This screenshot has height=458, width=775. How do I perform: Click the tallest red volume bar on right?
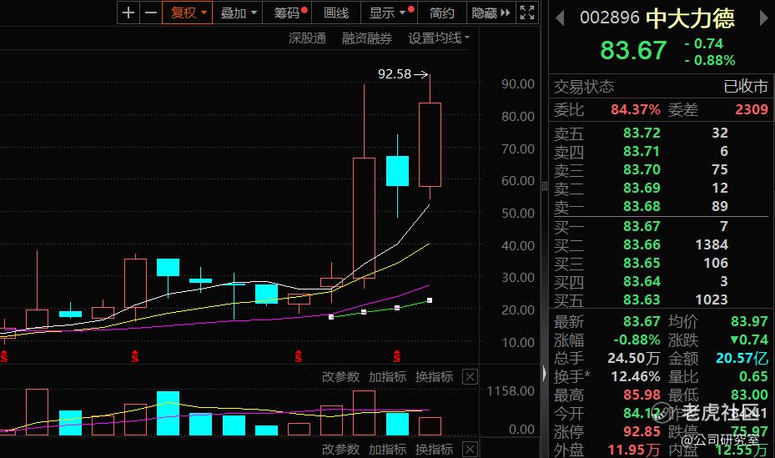click(x=365, y=413)
